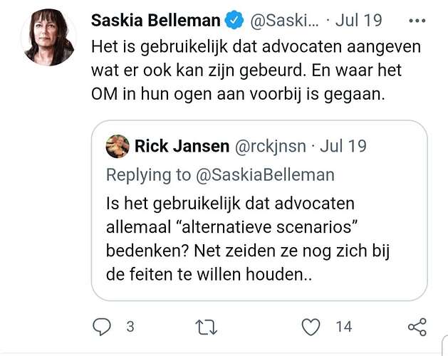
Task: Retweet using the arrows icon
Action: click(206, 327)
